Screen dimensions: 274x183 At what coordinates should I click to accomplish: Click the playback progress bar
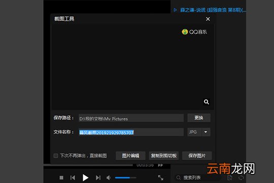coord(88,165)
